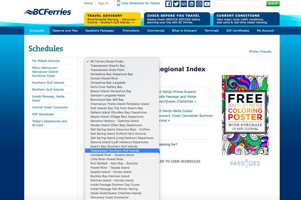Image resolution: width=301 pixels, height=200 pixels.
Task: Click the Printer Friendly link
Action: point(260,52)
